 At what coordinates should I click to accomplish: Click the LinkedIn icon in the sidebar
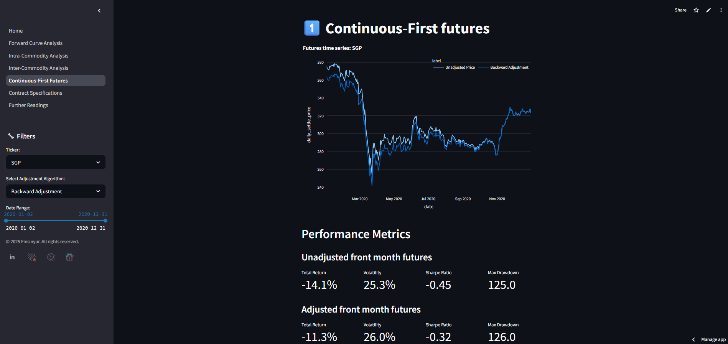[x=12, y=257]
